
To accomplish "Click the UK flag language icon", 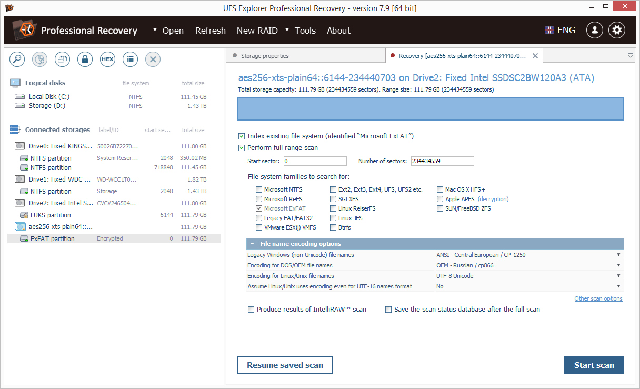I will point(549,31).
